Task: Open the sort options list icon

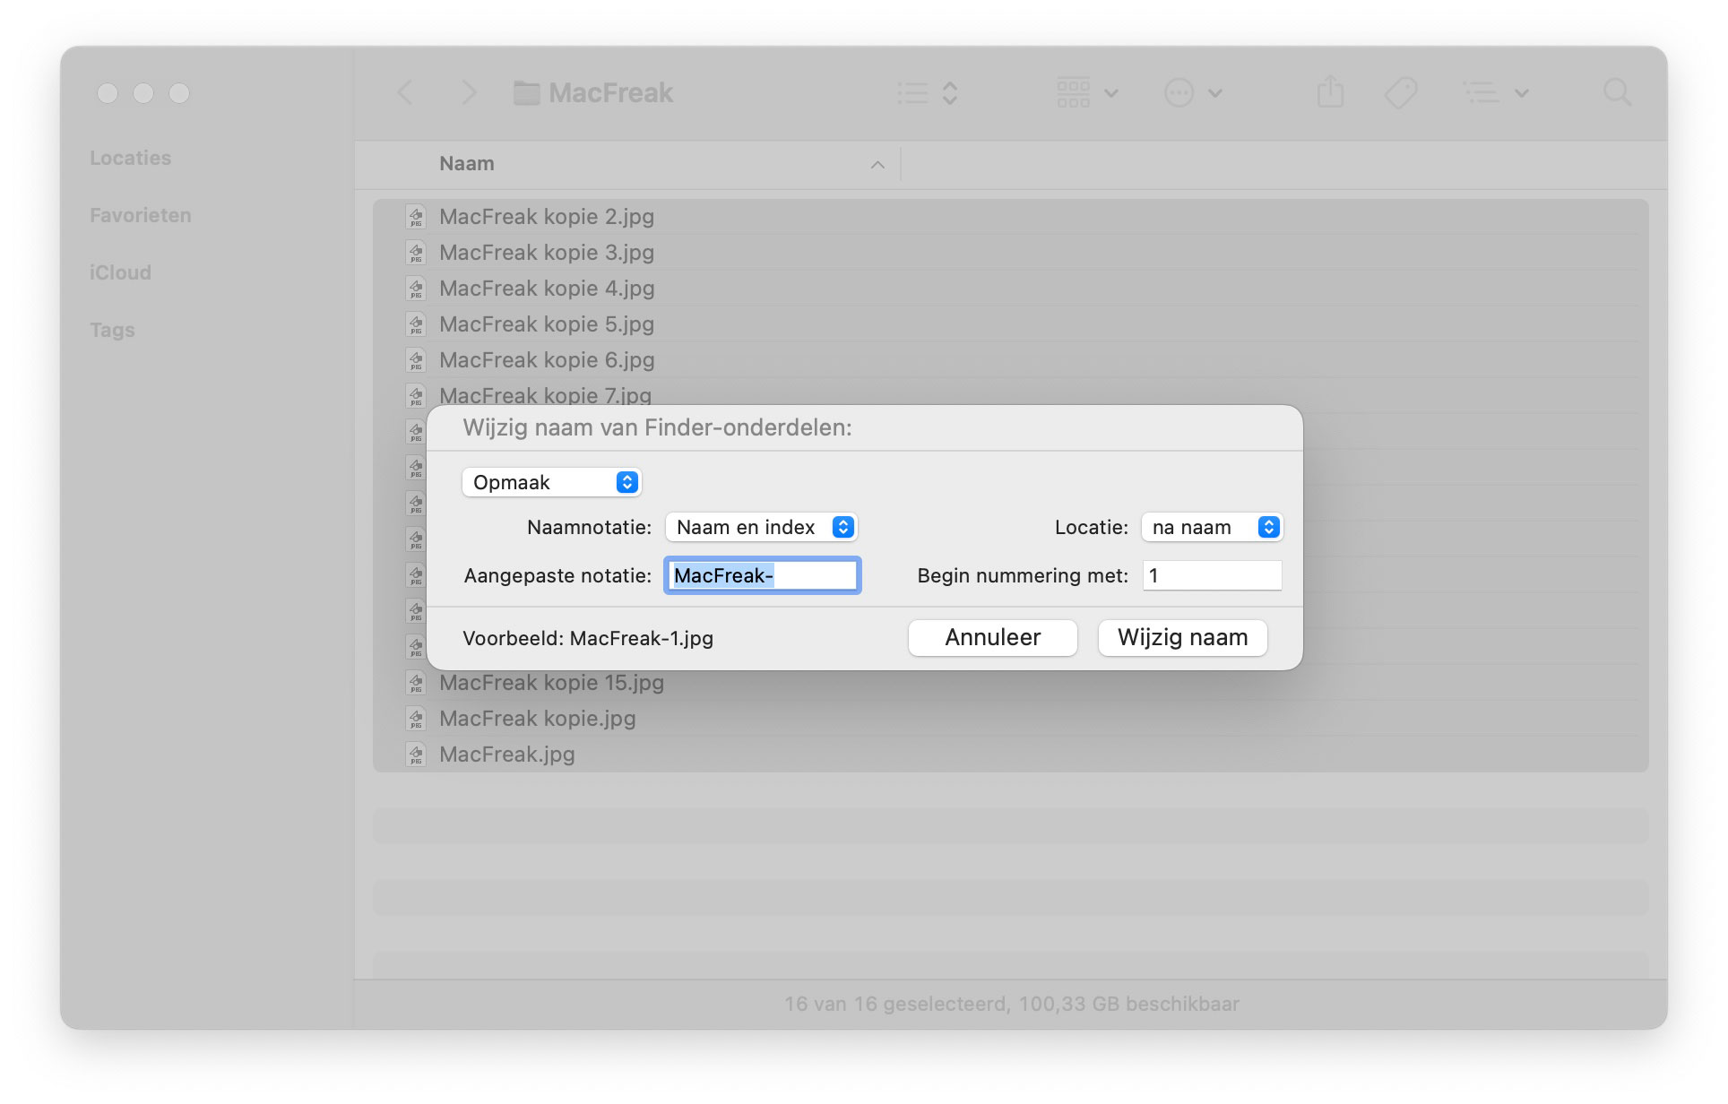Action: click(1481, 92)
